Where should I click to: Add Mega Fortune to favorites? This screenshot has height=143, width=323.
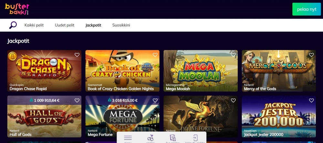[x=155, y=100]
